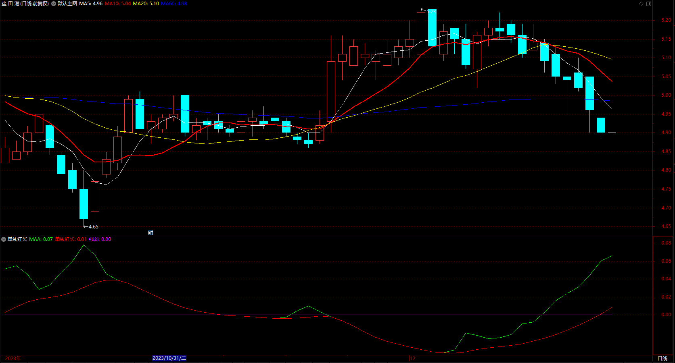
Task: Click the 日线 period button at bottom right
Action: point(662,359)
